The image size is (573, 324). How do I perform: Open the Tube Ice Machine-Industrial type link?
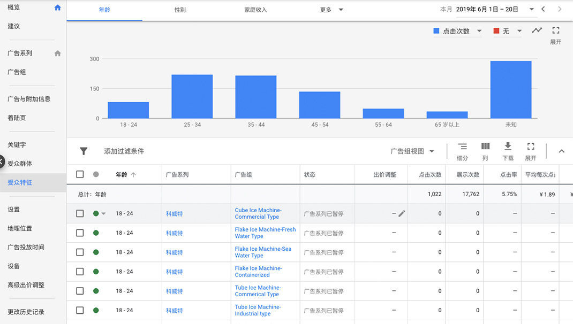[258, 310]
